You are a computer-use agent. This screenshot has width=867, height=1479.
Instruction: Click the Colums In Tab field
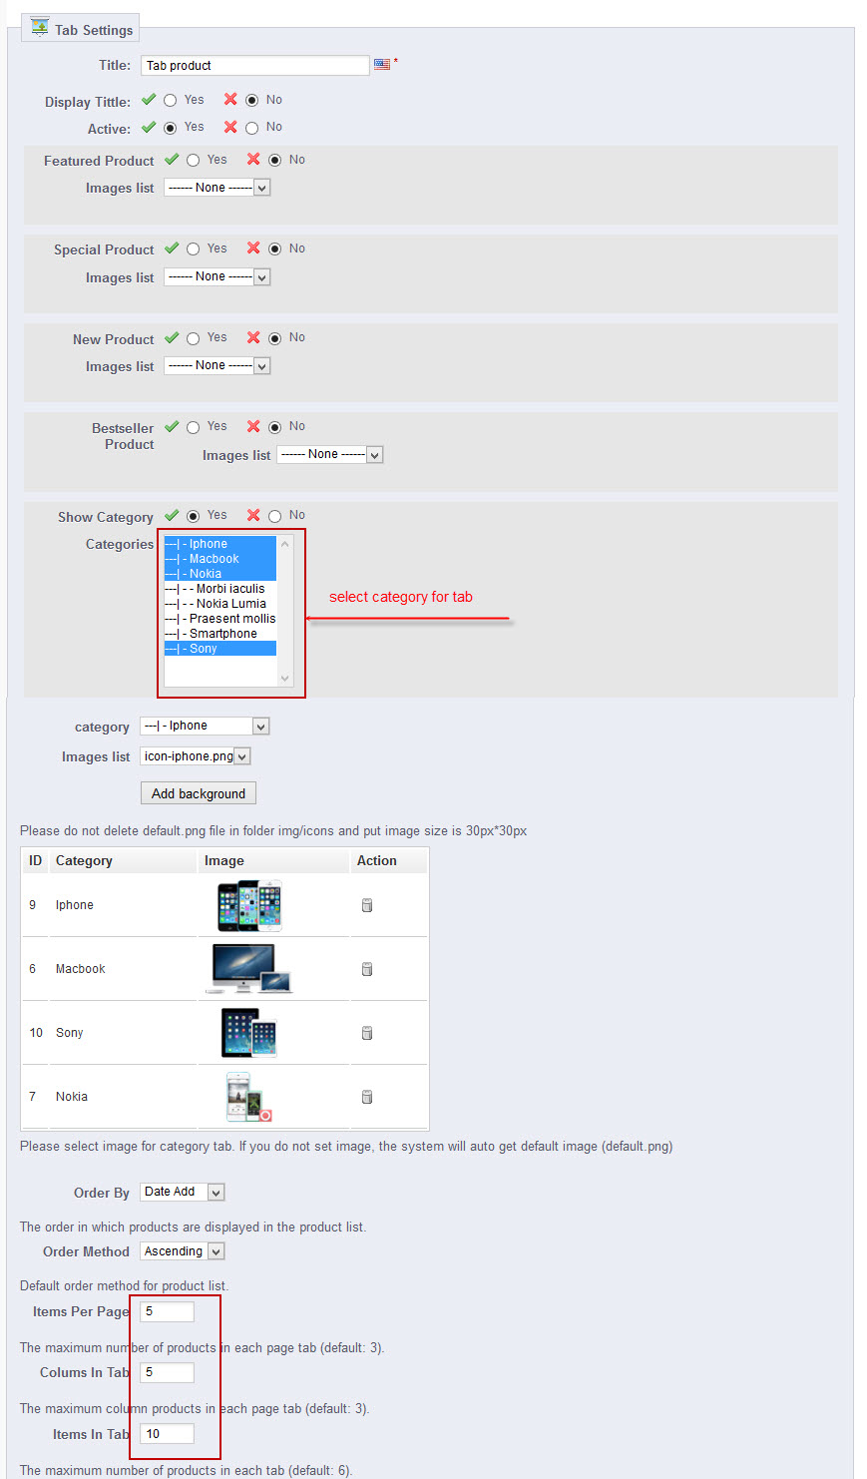tap(167, 1372)
